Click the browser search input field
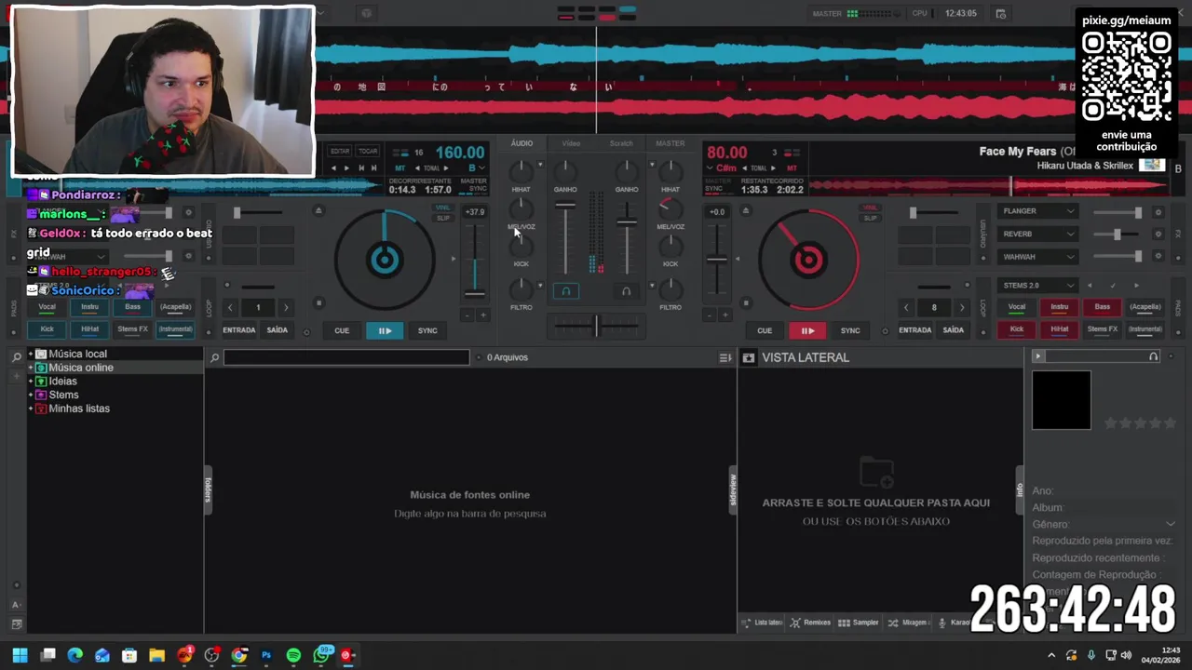This screenshot has height=670, width=1192. click(x=346, y=357)
